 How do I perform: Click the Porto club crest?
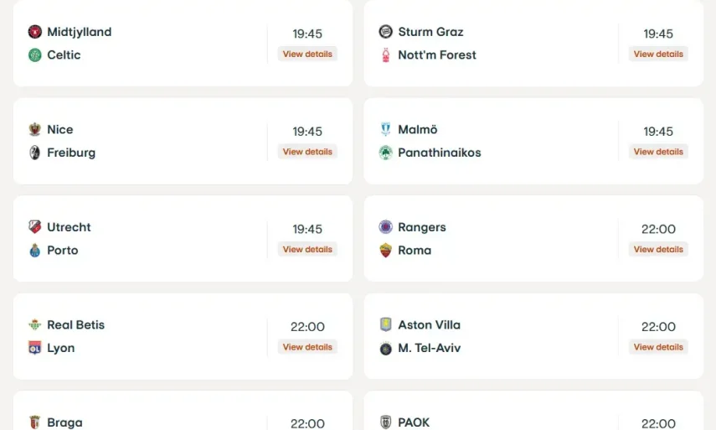pos(35,251)
